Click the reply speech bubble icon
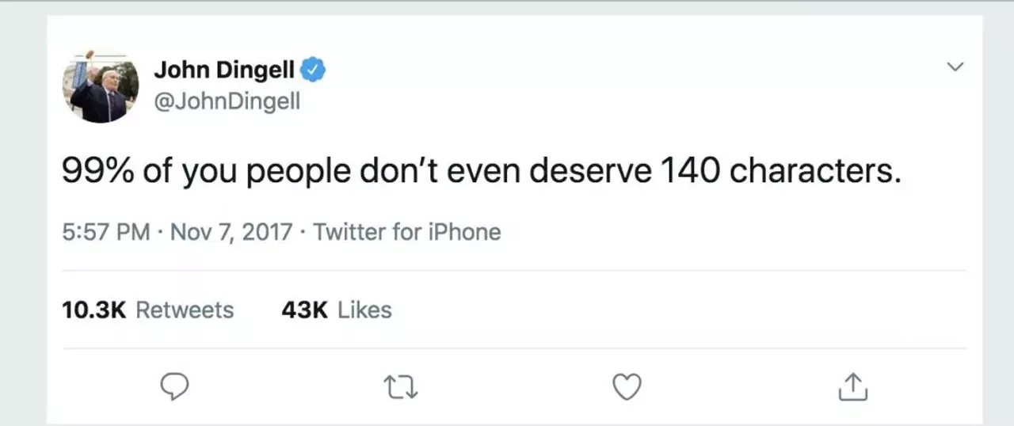1014x426 pixels. click(174, 386)
